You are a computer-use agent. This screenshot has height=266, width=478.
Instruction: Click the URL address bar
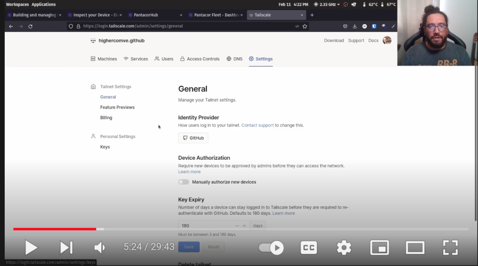click(188, 26)
